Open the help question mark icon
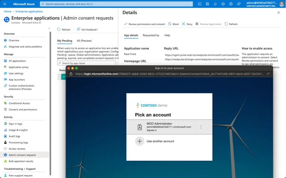Image resolution: width=286 pixels, height=178 pixels. click(231, 4)
